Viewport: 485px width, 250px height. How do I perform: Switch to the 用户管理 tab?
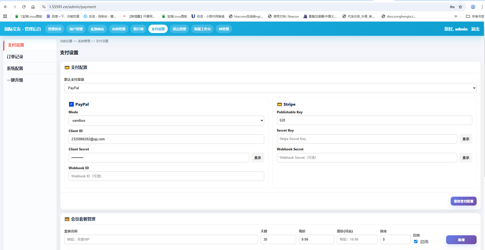click(x=76, y=29)
